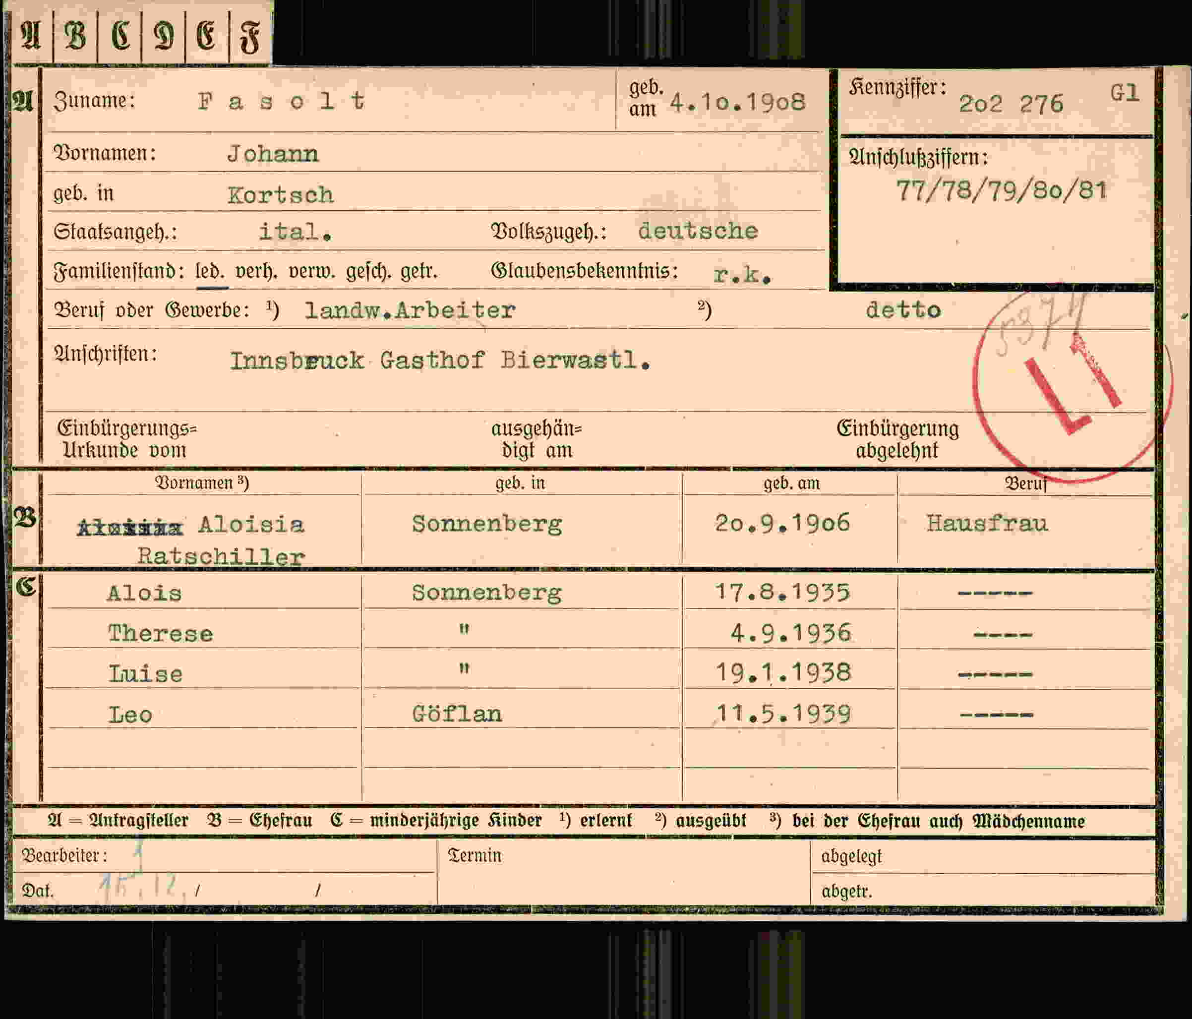This screenshot has height=1019, width=1192.
Task: Click the letter A index tab
Action: [32, 36]
